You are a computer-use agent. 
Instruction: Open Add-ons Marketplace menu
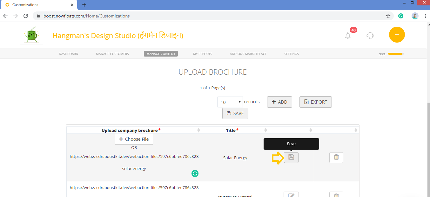(248, 54)
